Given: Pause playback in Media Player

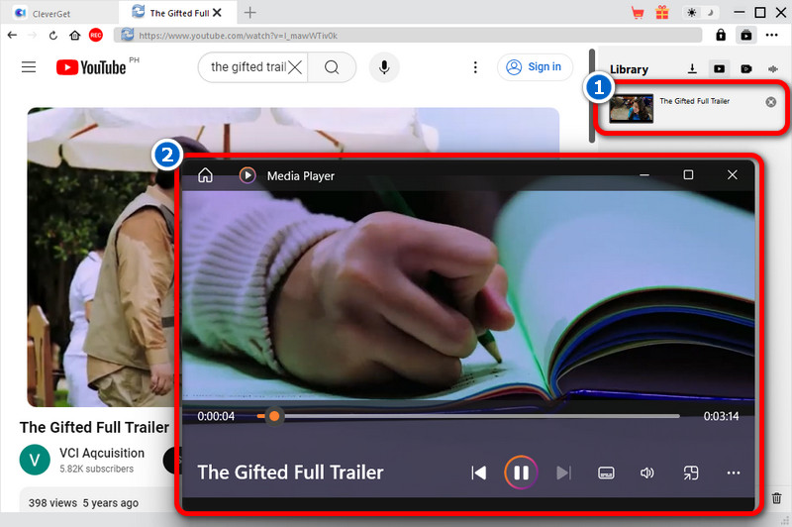Looking at the screenshot, I should click(521, 473).
